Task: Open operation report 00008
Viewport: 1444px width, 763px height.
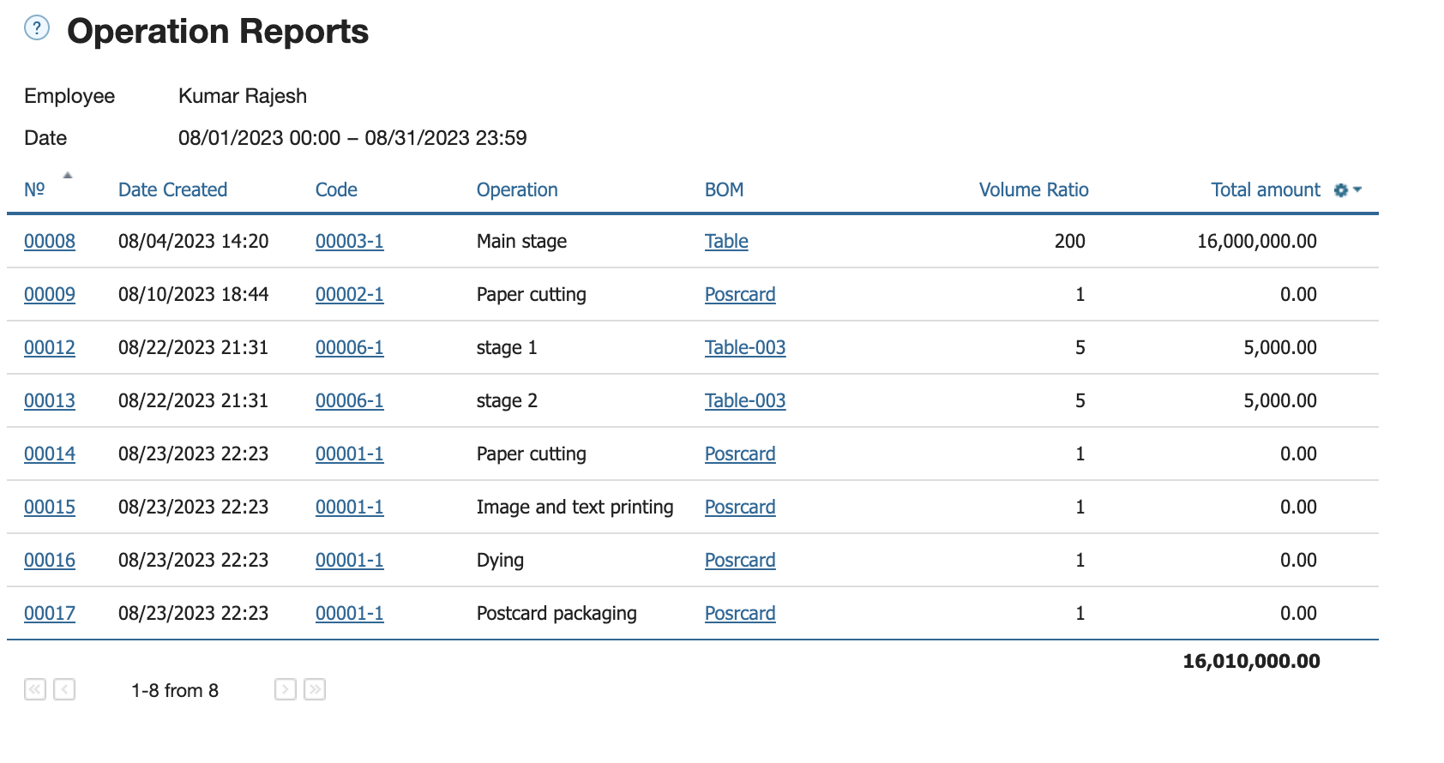Action: pyautogui.click(x=50, y=241)
